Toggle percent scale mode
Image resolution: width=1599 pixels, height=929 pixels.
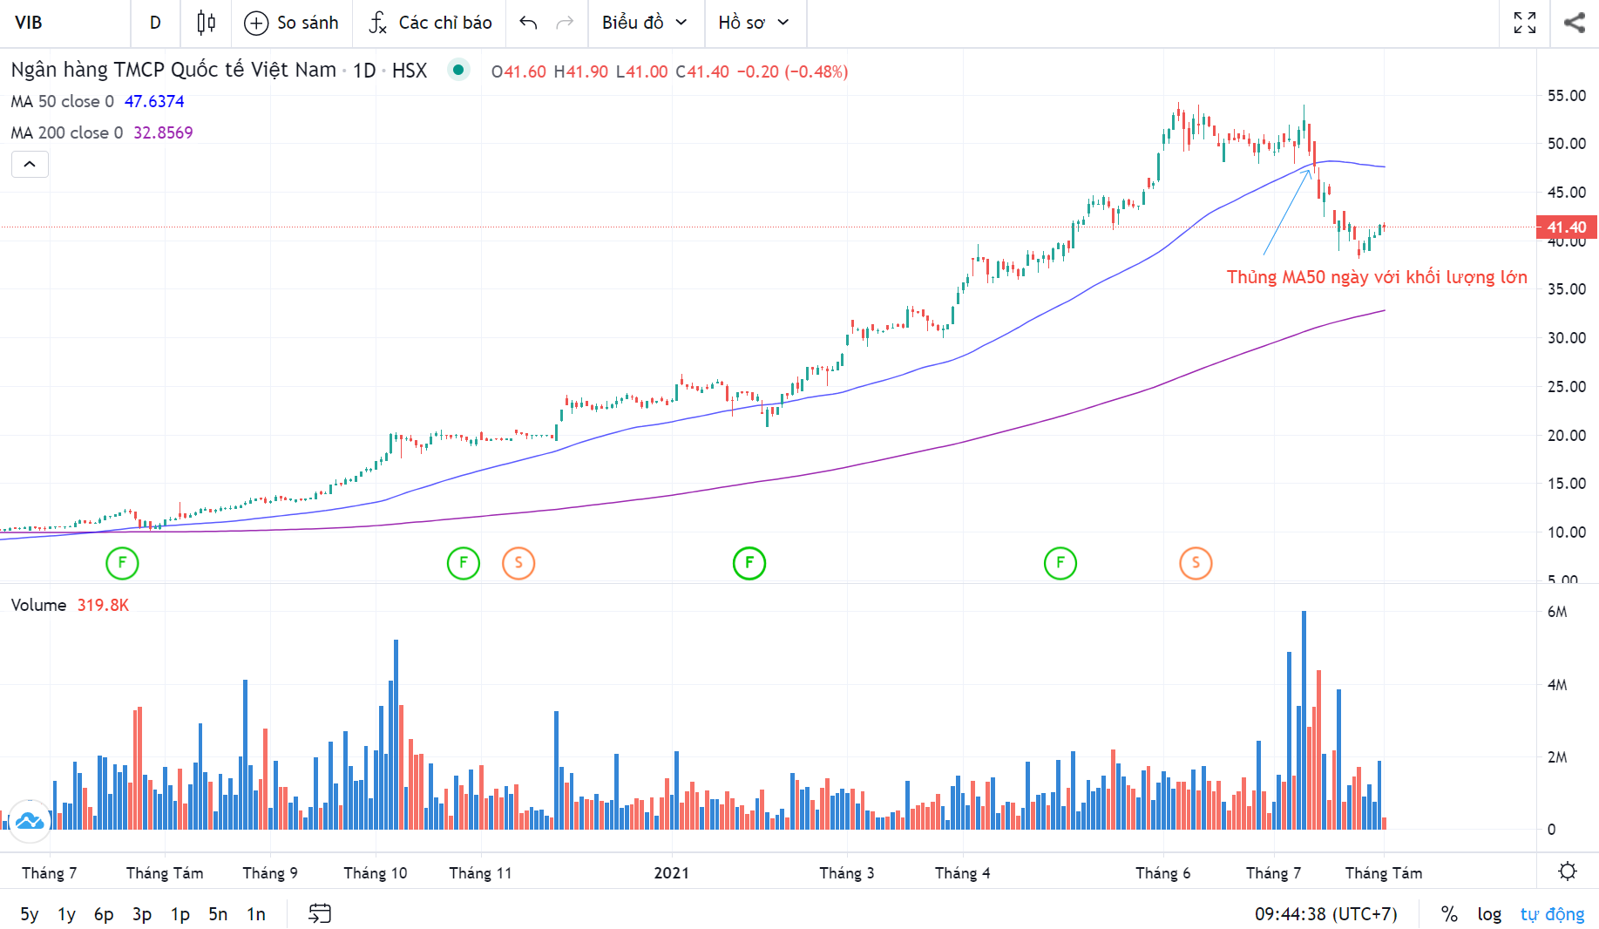point(1449,913)
